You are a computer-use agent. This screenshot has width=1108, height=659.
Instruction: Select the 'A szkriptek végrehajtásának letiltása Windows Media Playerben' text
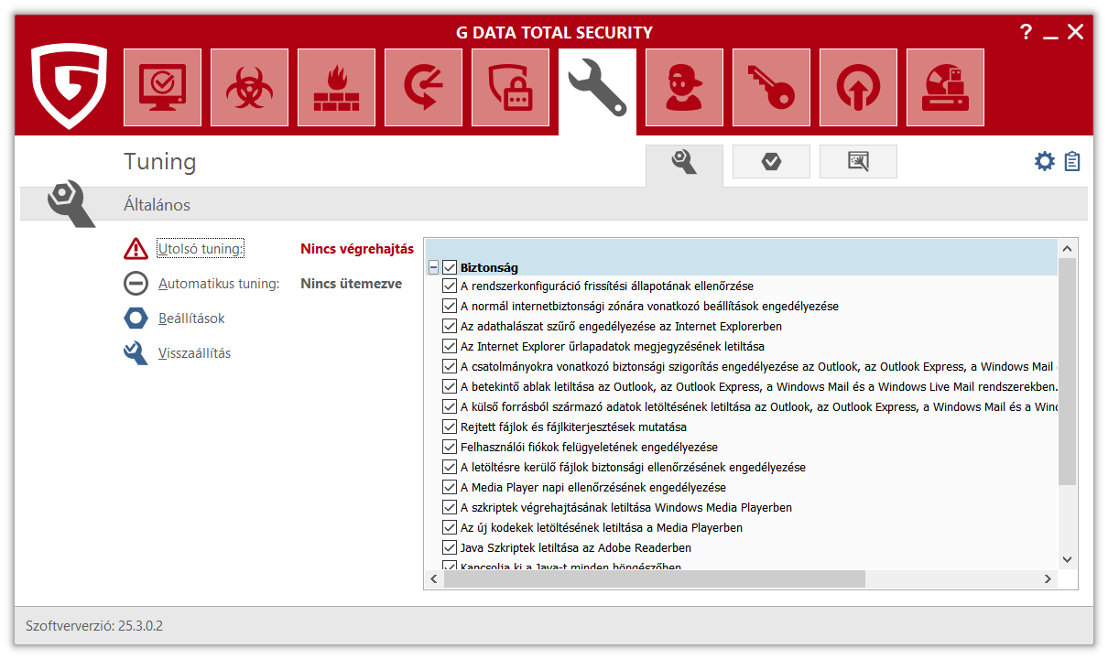click(x=626, y=508)
